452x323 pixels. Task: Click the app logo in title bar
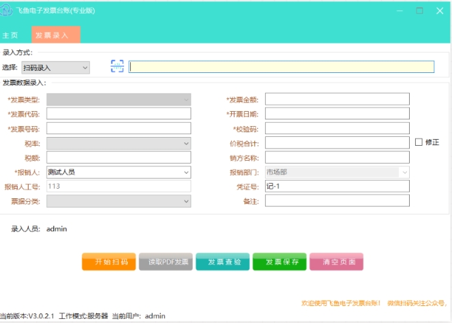pyautogui.click(x=5, y=10)
